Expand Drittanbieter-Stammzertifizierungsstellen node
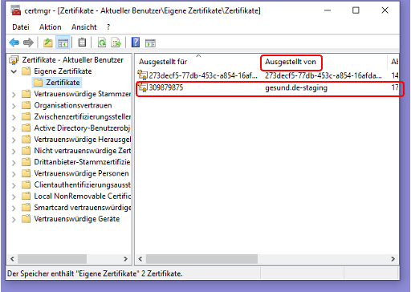 coord(14,162)
